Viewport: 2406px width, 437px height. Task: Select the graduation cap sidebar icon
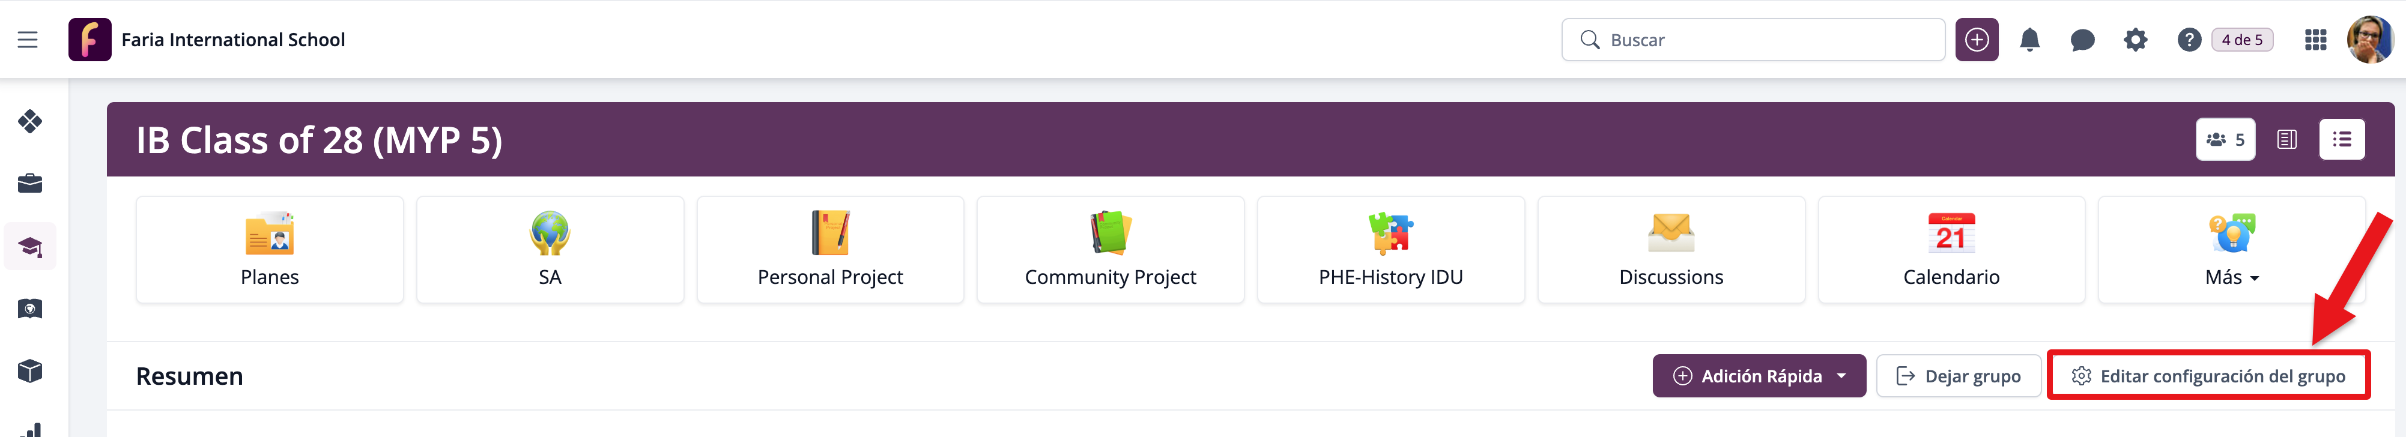(30, 247)
